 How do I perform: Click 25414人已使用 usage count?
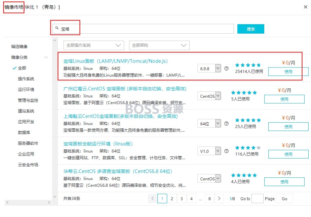pyautogui.click(x=249, y=71)
